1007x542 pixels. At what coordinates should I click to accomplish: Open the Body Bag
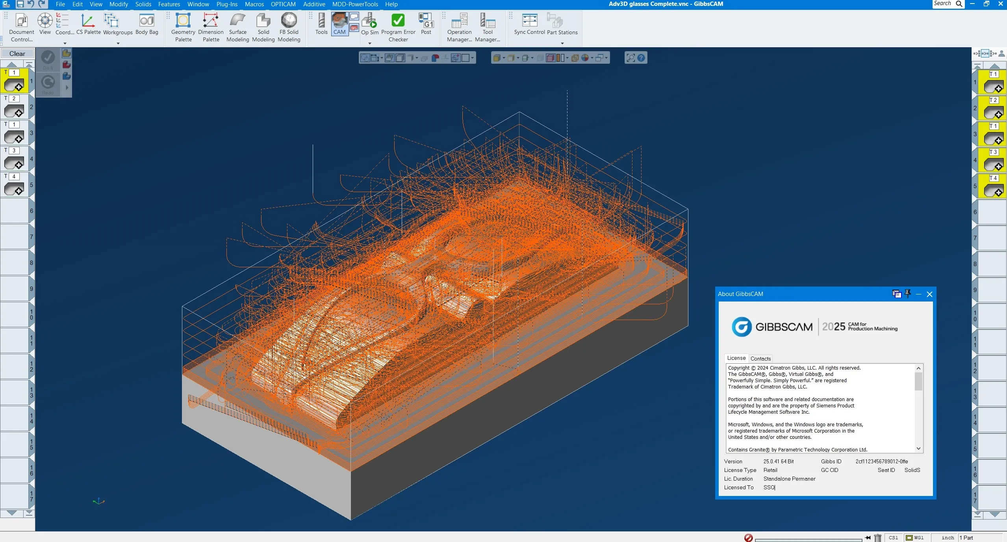pos(147,24)
